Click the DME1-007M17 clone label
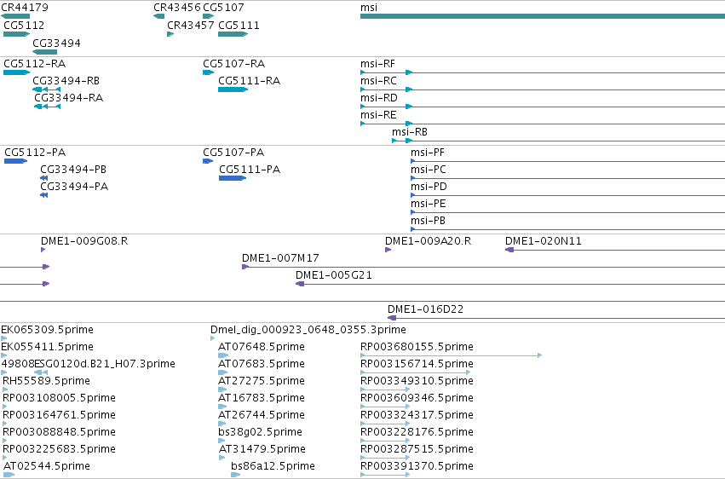The image size is (725, 479). tap(280, 258)
